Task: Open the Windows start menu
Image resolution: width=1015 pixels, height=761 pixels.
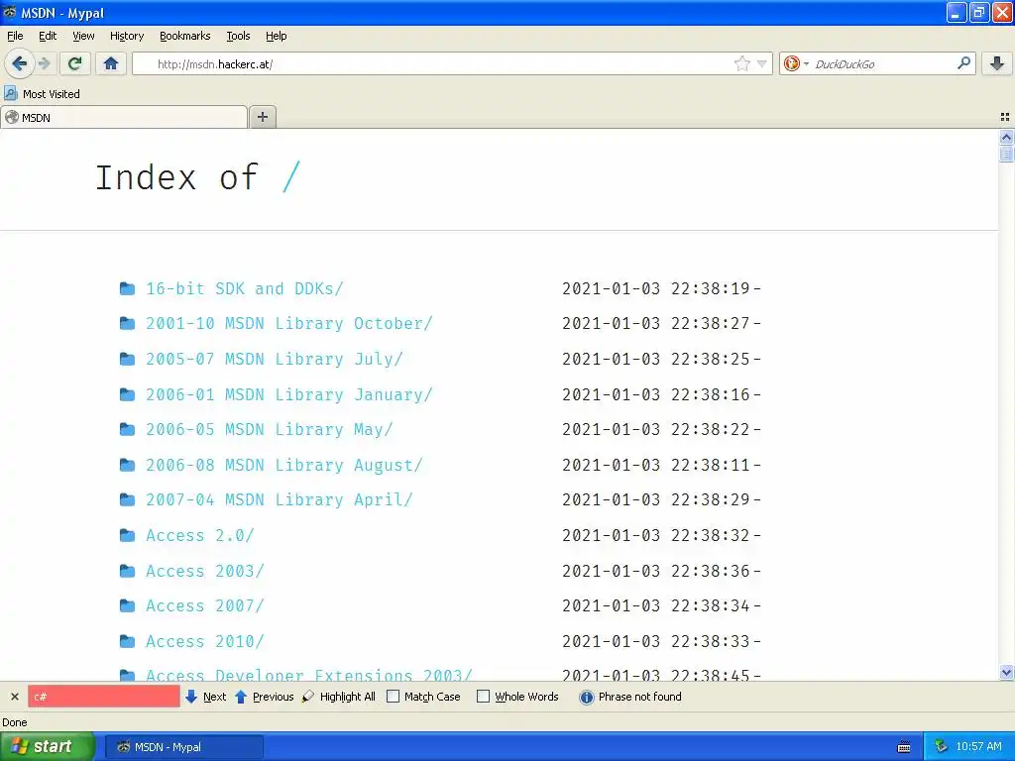Action: point(48,746)
